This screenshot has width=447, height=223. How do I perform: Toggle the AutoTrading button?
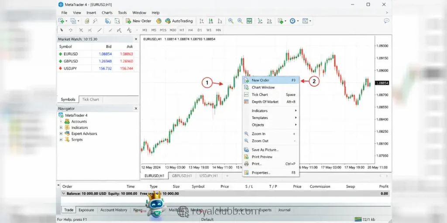pos(179,21)
